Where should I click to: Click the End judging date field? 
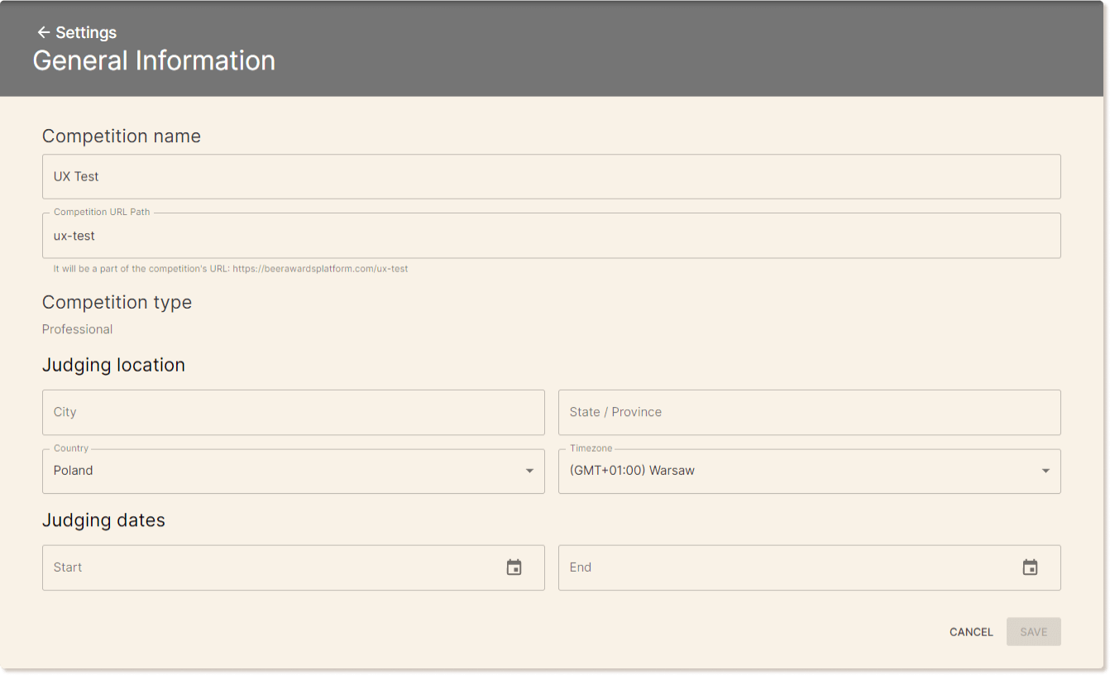[786, 567]
